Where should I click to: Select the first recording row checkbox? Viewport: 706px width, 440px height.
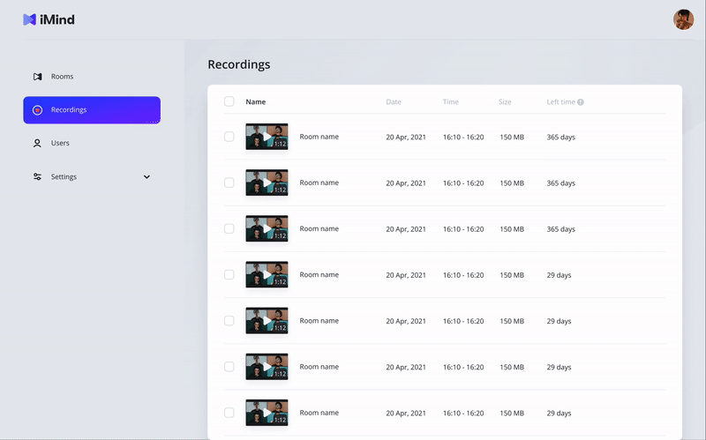[229, 137]
